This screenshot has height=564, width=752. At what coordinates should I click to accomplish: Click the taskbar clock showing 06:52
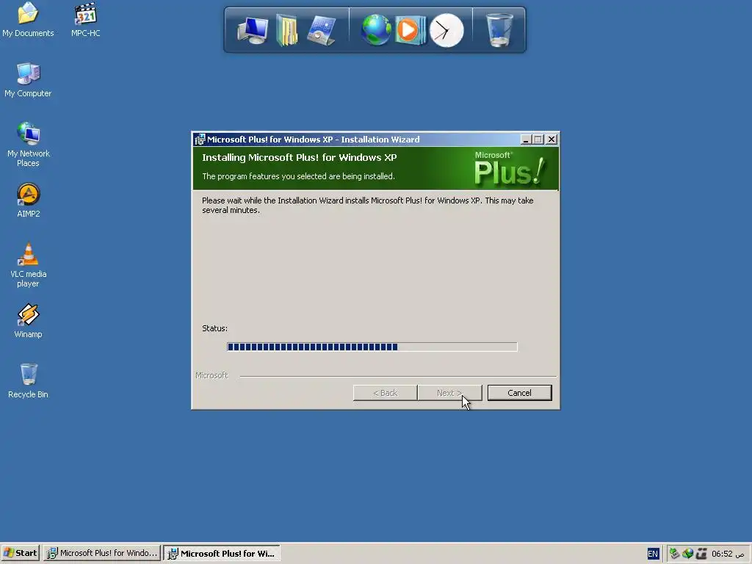728,554
